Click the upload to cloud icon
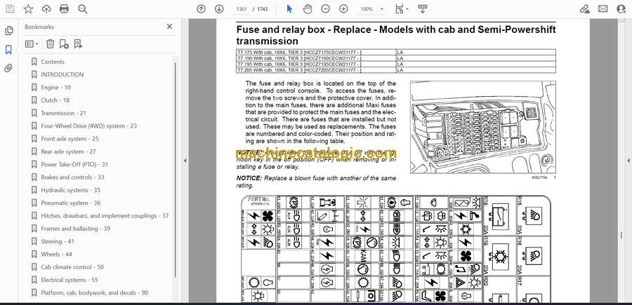Screen dimensions: 632x305 point(46,9)
